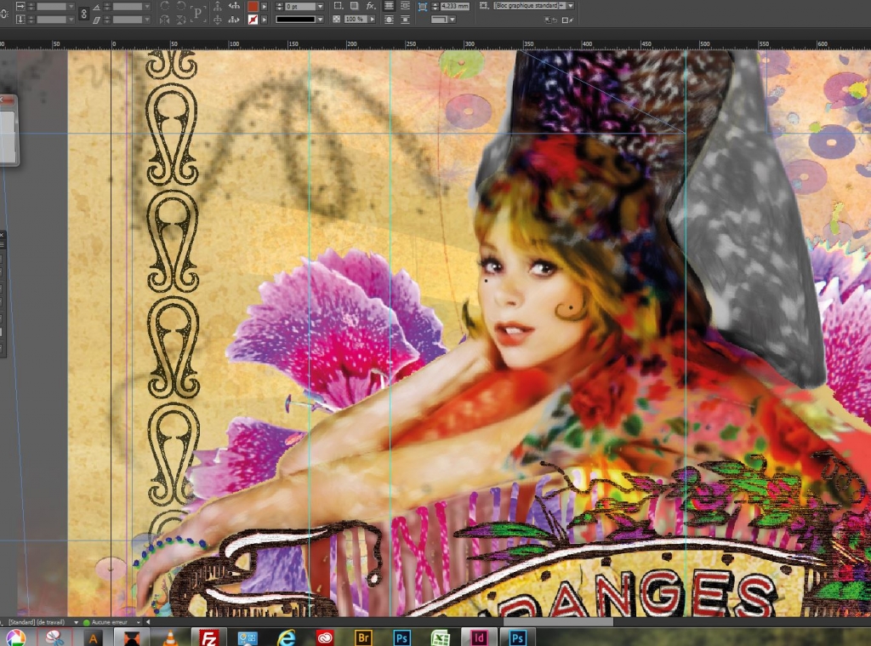This screenshot has width=871, height=646.
Task: Open VLC media player from taskbar
Action: pyautogui.click(x=170, y=637)
